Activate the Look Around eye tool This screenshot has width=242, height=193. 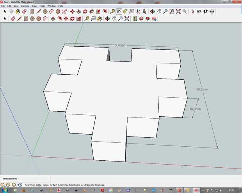pos(199,12)
